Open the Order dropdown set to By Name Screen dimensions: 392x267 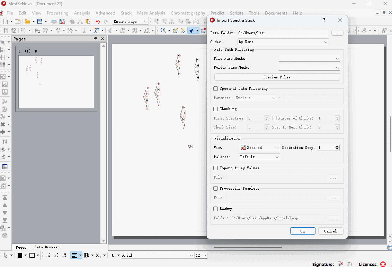(283, 42)
